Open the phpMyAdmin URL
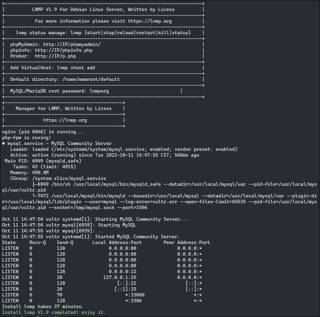 (72, 45)
